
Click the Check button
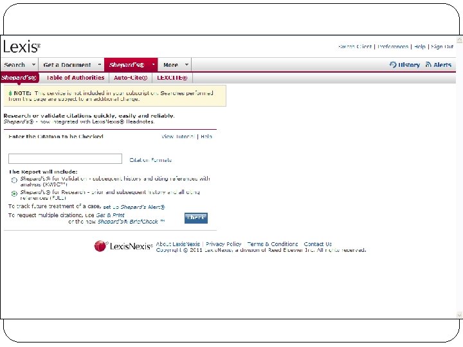196,218
